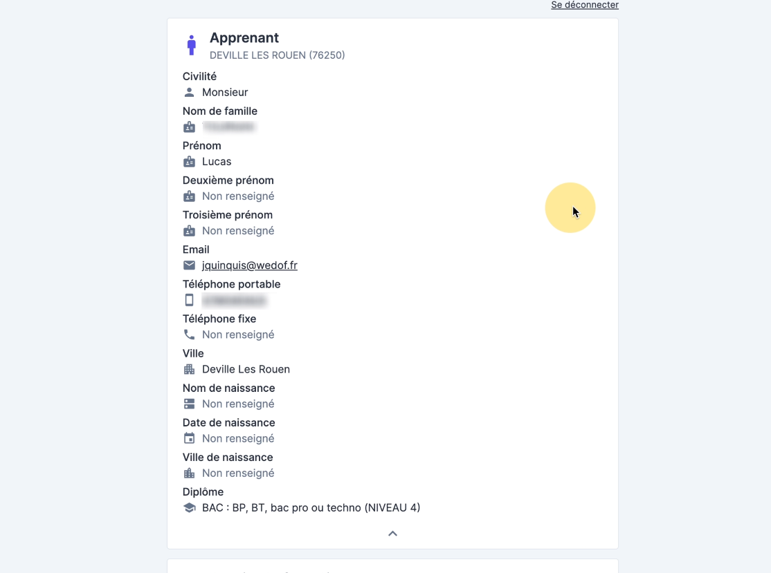This screenshot has width=771, height=573.
Task: Click the Deville Les Rouen city value
Action: tap(246, 369)
